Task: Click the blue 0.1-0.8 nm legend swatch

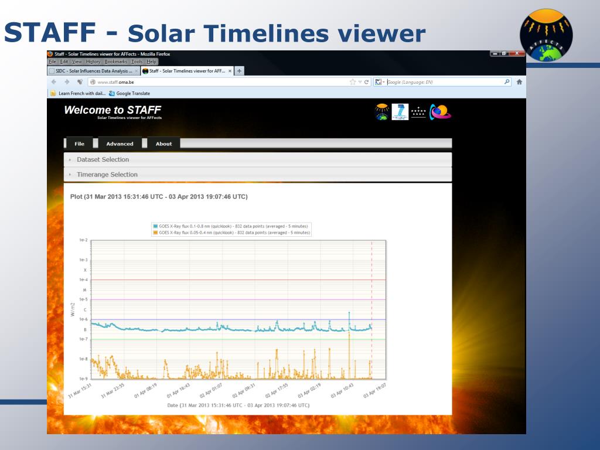Action: pyautogui.click(x=155, y=226)
